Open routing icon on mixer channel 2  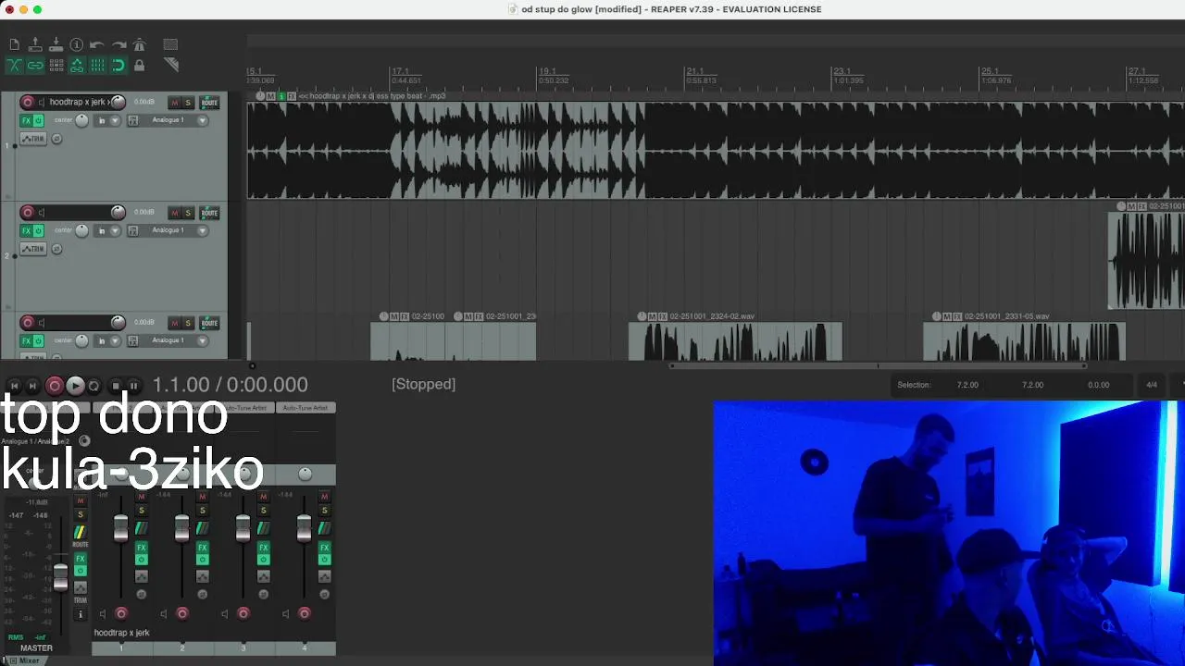pos(202,528)
